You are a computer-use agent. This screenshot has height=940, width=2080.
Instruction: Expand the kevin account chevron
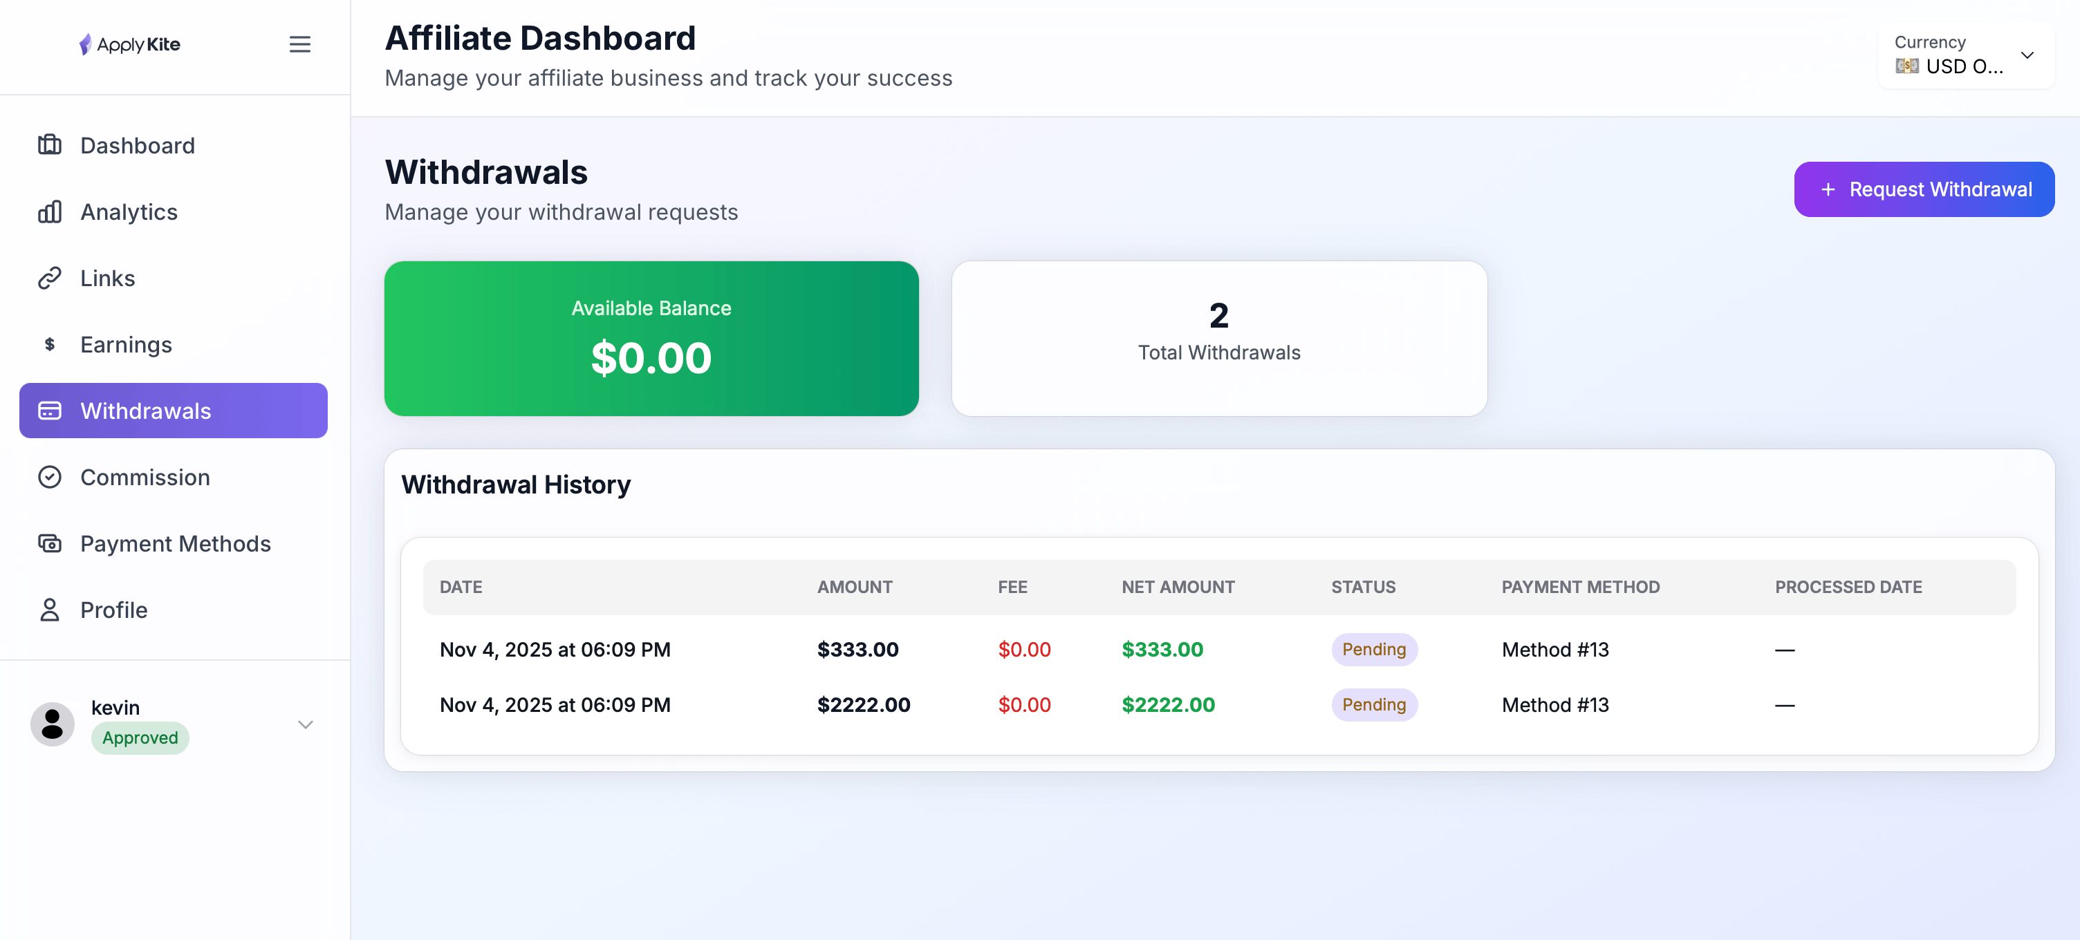pos(305,724)
